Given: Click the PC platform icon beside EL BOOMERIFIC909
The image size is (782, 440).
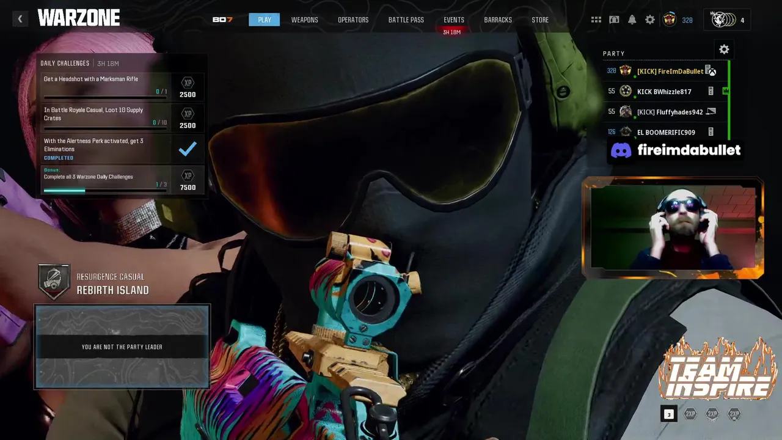Looking at the screenshot, I should (x=711, y=132).
